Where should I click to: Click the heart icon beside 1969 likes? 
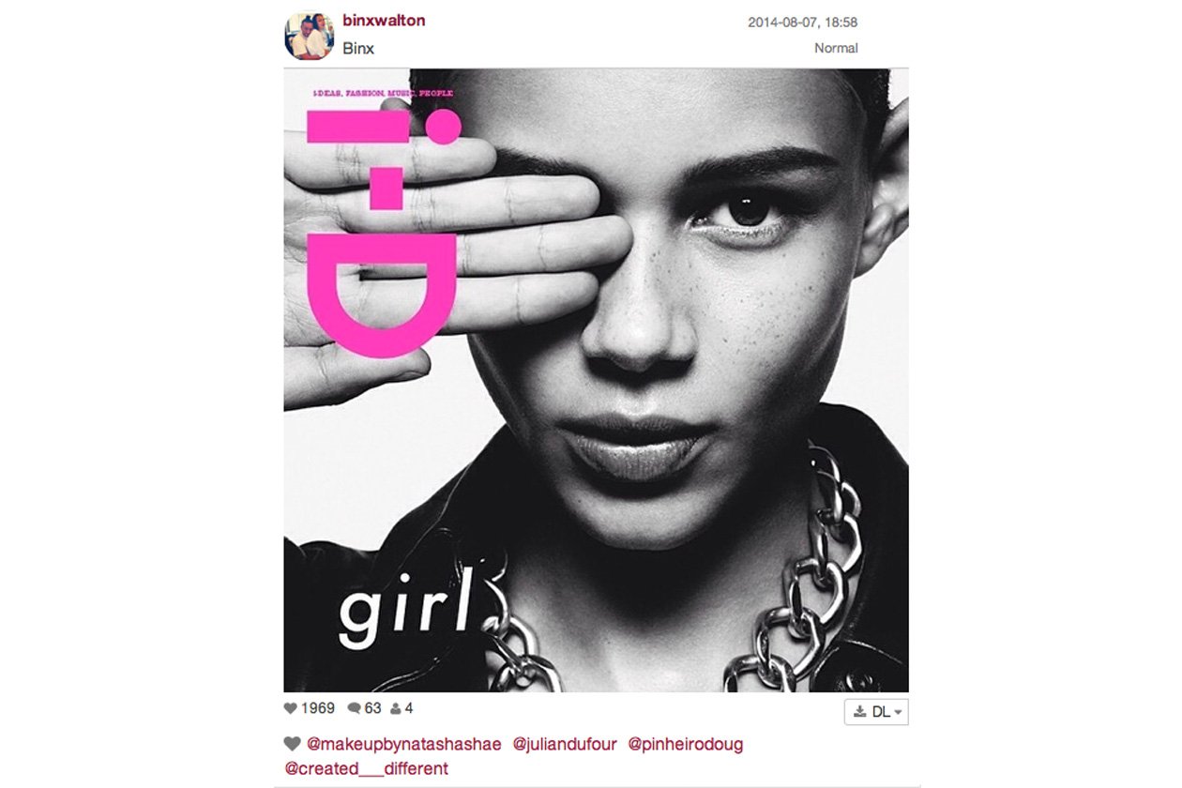(x=290, y=708)
